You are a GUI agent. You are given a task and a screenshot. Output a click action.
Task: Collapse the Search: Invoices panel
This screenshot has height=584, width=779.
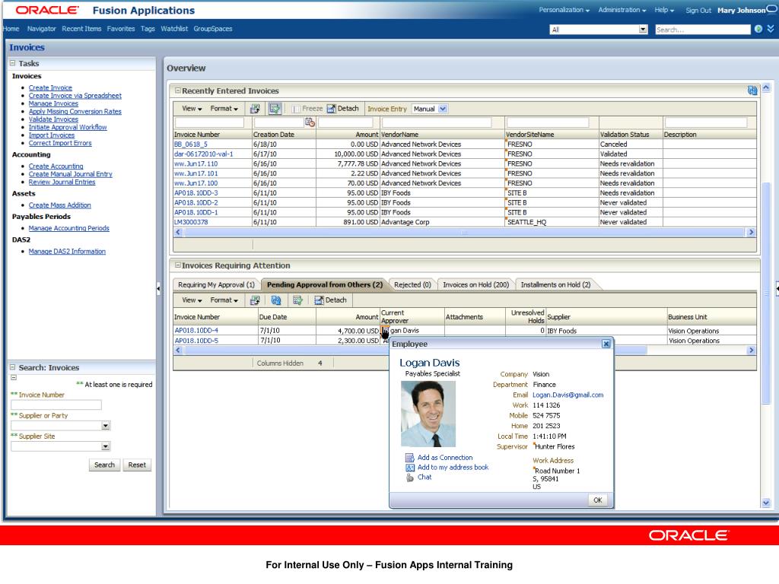coord(13,367)
